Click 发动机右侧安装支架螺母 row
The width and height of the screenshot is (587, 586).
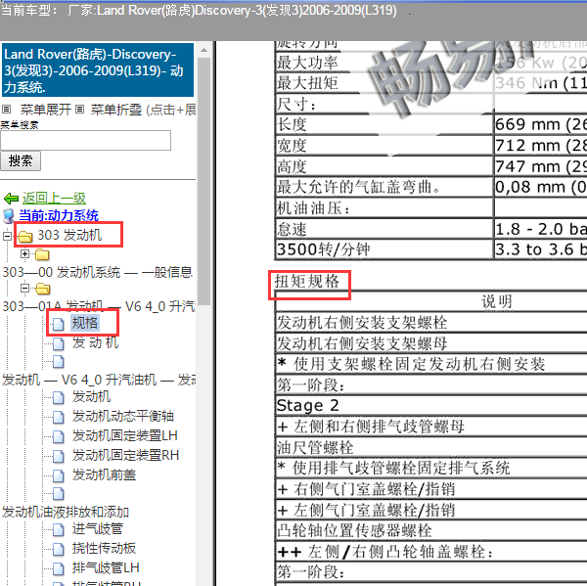coord(431,343)
